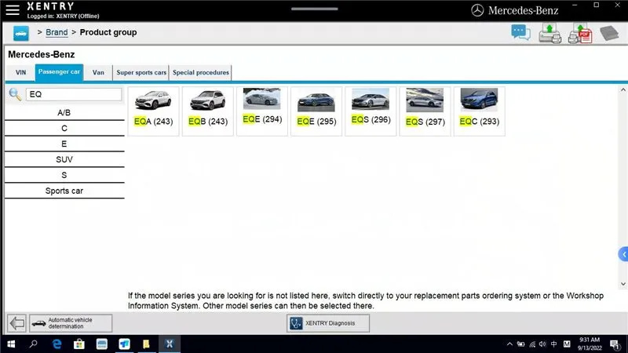
Task: Choose the EQS (296) model thumbnail
Action: 371,111
